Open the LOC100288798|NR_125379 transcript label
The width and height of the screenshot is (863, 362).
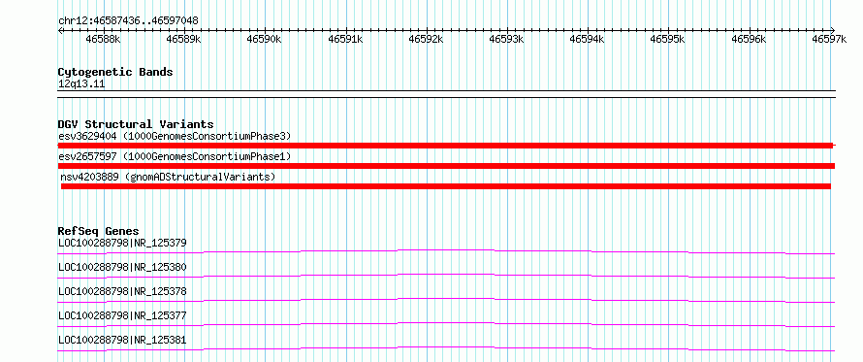(x=122, y=243)
